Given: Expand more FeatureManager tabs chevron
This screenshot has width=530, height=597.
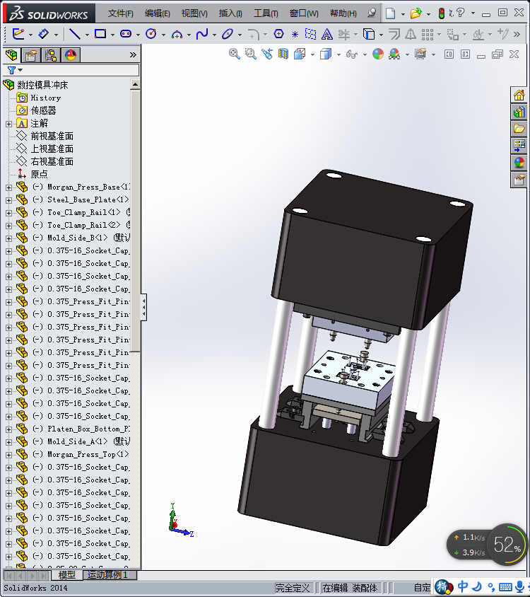Looking at the screenshot, I should coord(133,55).
